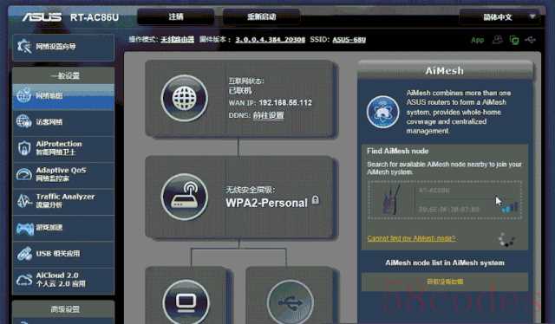Click the firmware version link

point(270,40)
